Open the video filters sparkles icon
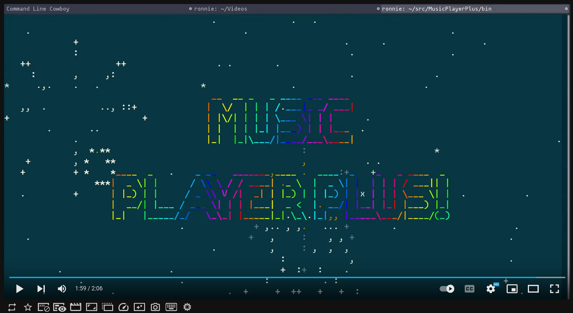The width and height of the screenshot is (573, 313). point(139,307)
